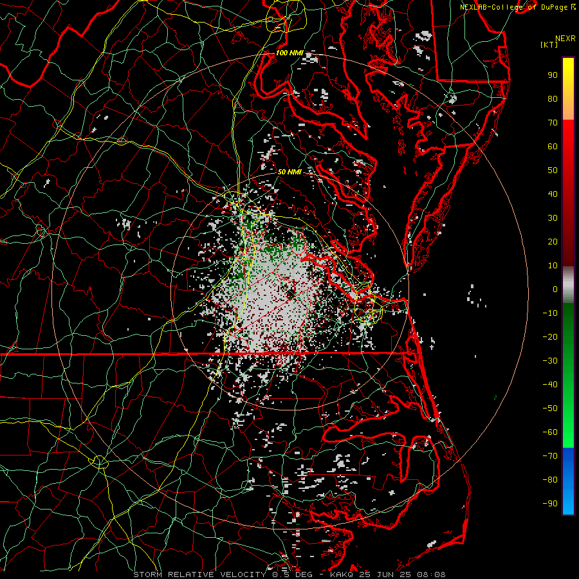Click the -60 value on the velocity scale
Image resolution: width=579 pixels, height=579 pixels.
pyautogui.click(x=550, y=432)
